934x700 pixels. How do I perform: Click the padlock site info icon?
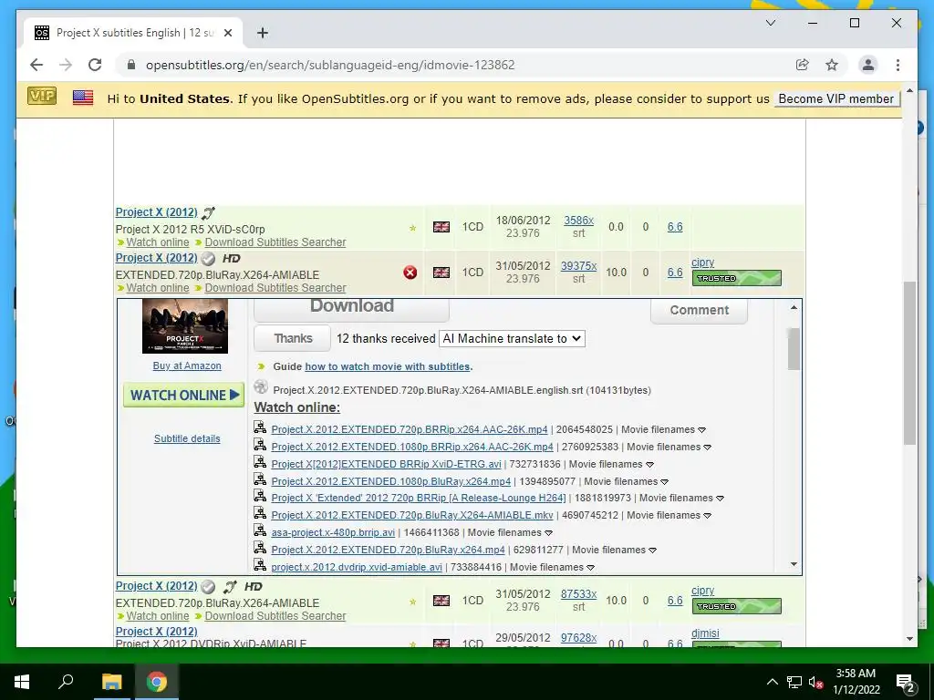tap(131, 65)
